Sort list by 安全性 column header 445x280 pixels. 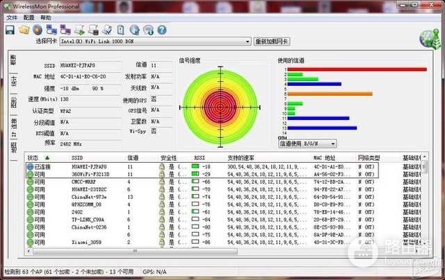pos(168,158)
